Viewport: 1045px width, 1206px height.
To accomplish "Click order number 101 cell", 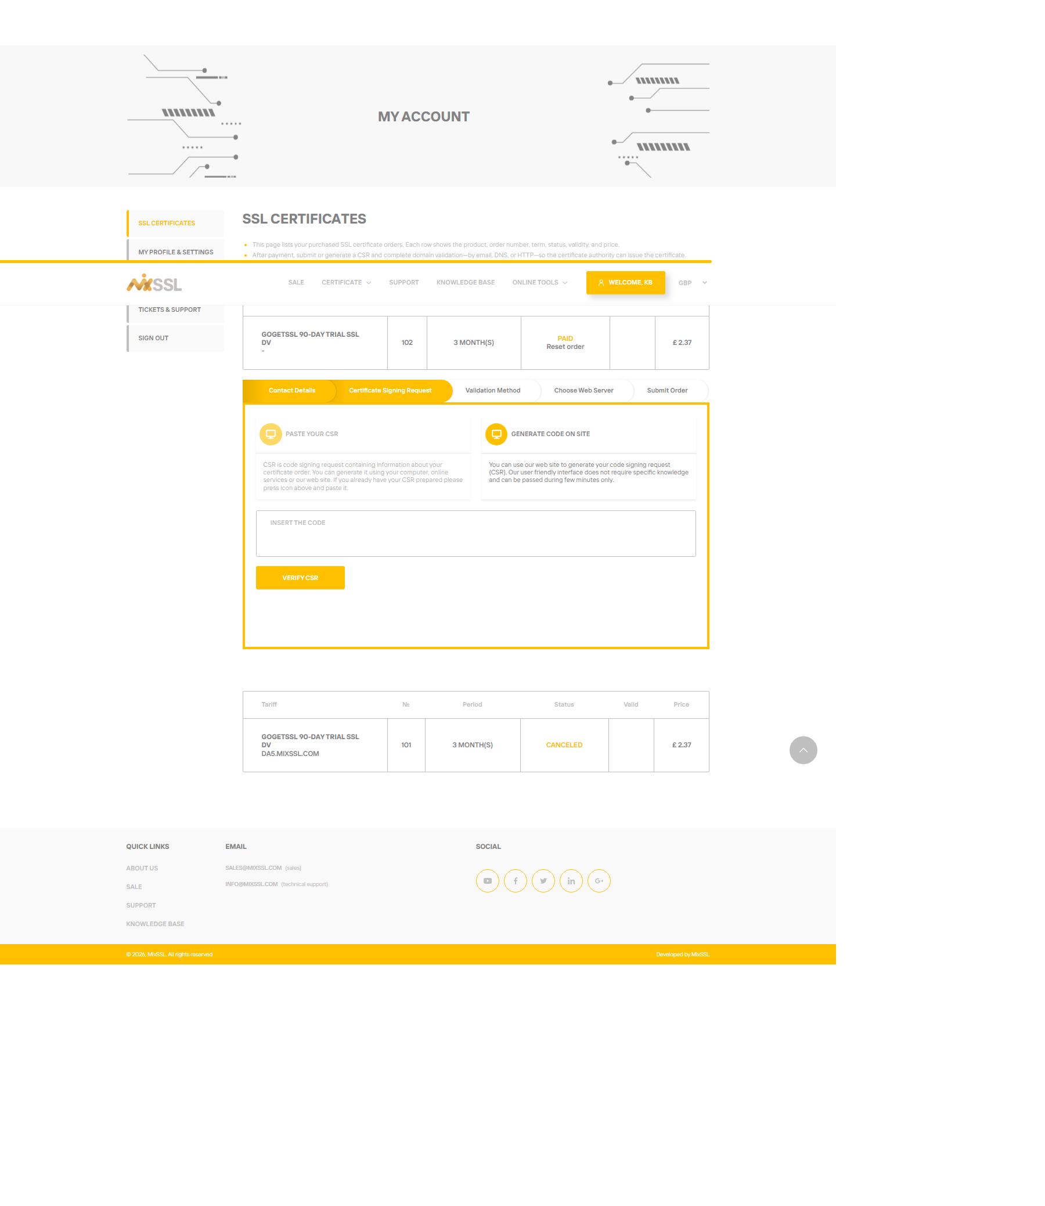I will click(406, 746).
